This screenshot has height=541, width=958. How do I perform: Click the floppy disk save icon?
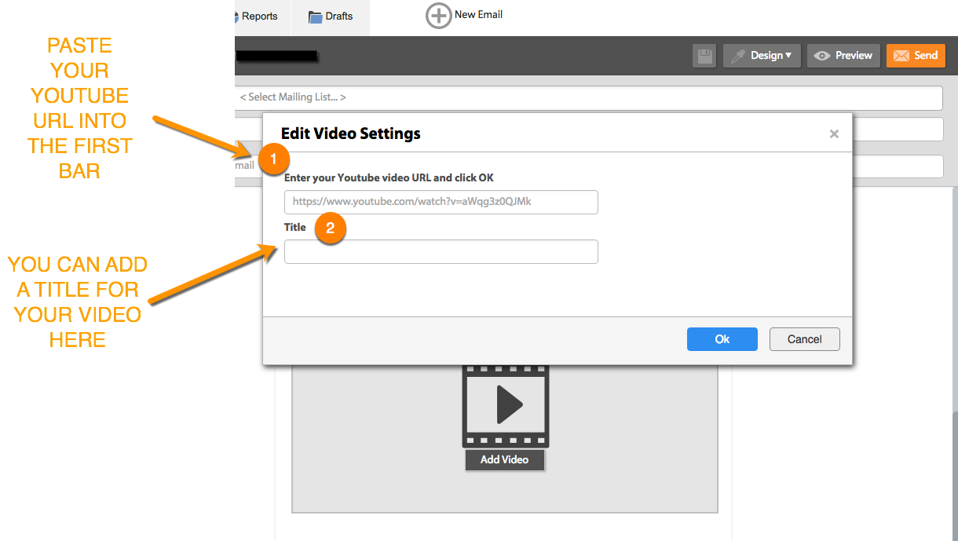pyautogui.click(x=704, y=56)
